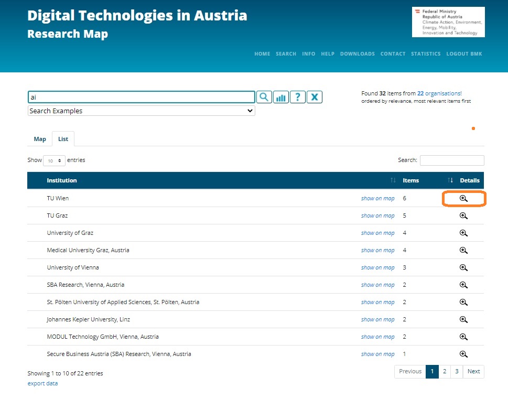This screenshot has height=399, width=508.
Task: Show TU Graz on map
Action: (378, 216)
